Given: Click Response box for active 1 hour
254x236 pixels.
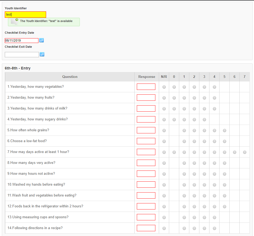Looking at the screenshot, I should [146, 152].
